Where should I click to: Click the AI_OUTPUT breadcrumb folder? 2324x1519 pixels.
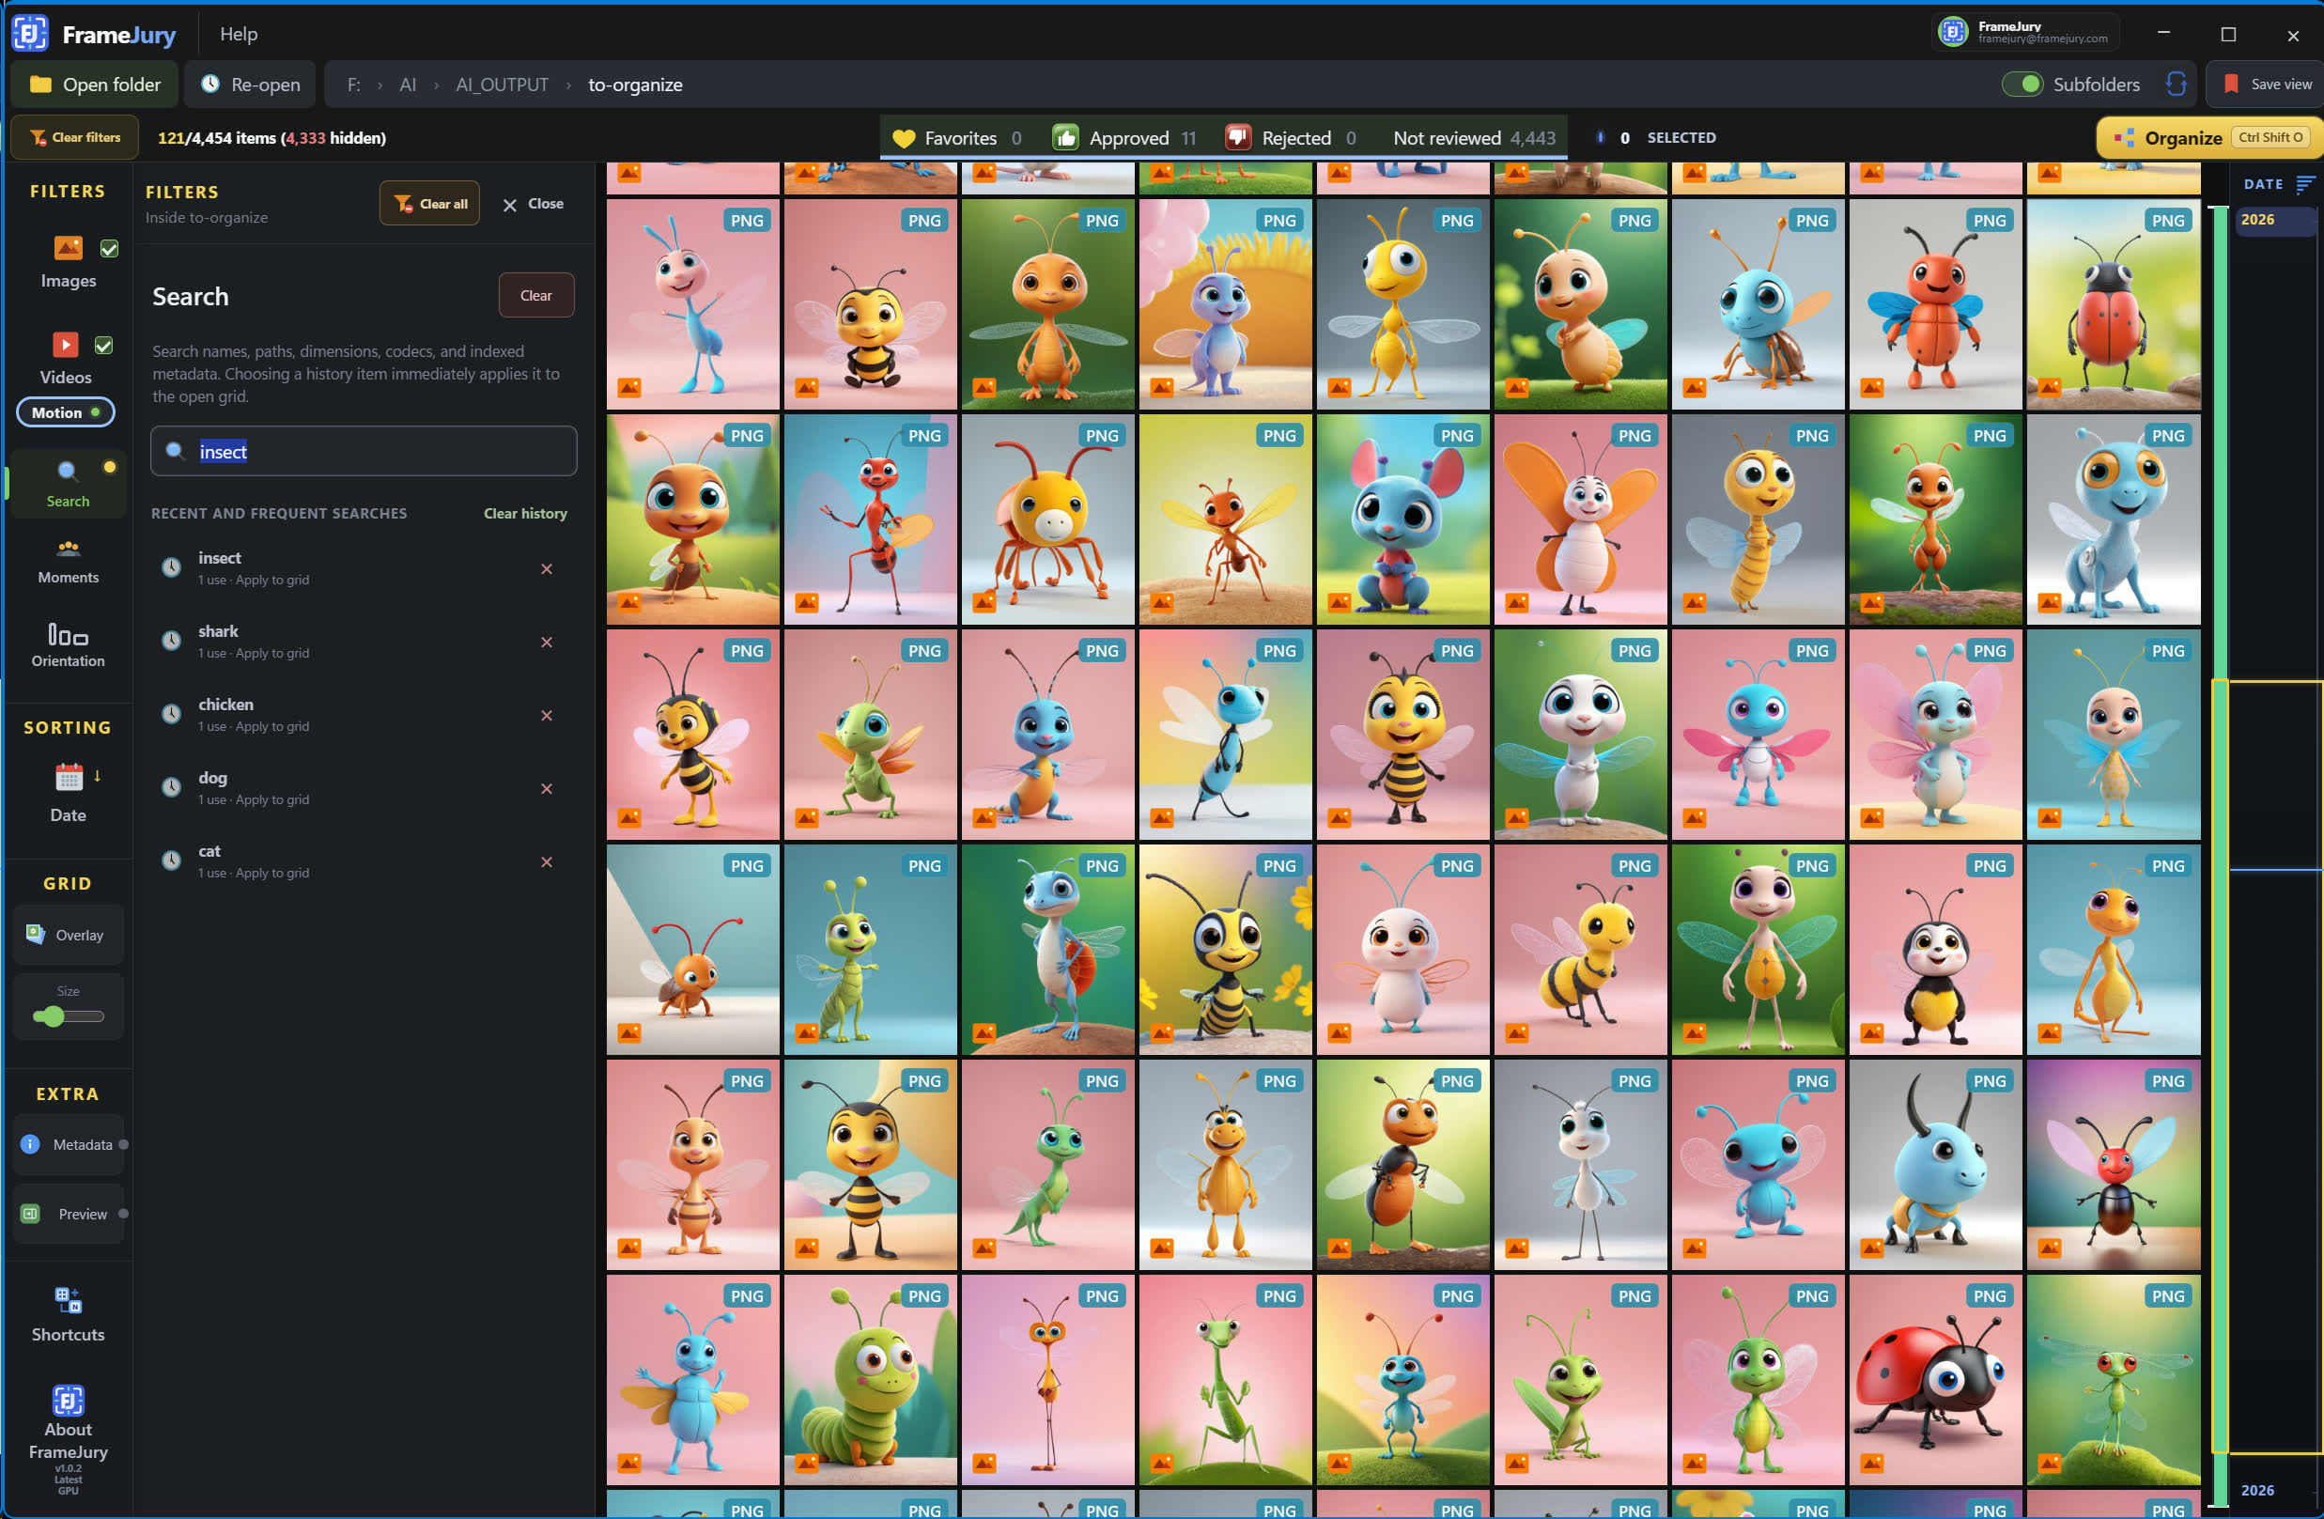pos(502,85)
